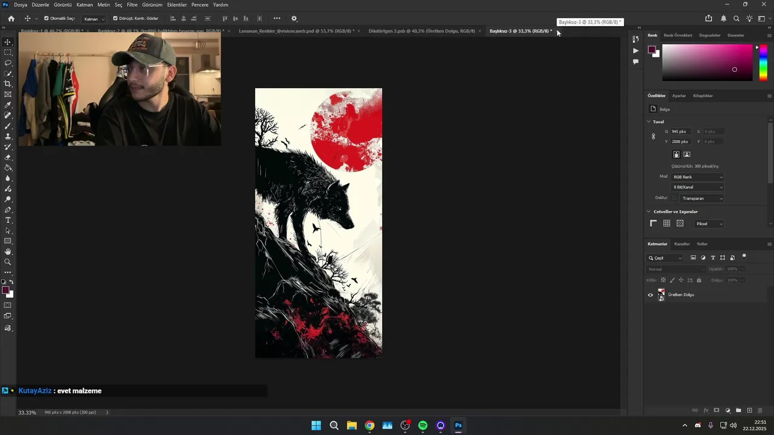Open the Transparan fill dropdown
Image resolution: width=774 pixels, height=435 pixels.
click(x=701, y=198)
